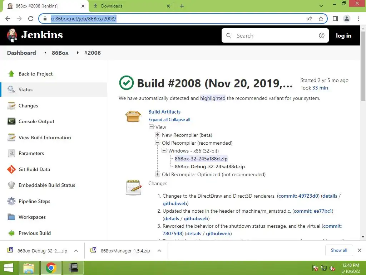
Task: Click the log in link
Action: click(x=343, y=35)
